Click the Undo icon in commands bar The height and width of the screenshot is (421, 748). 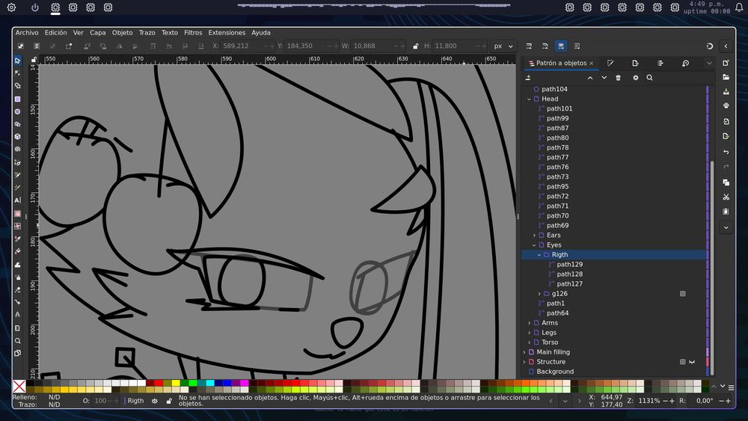(726, 152)
